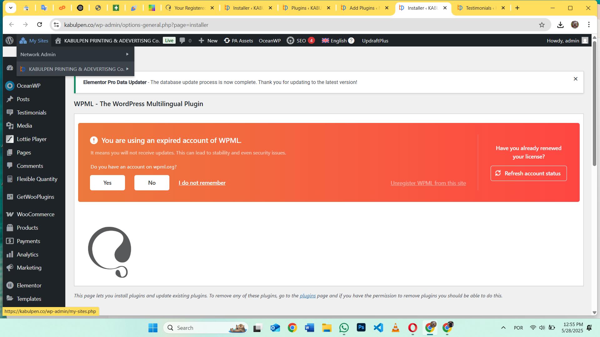Image resolution: width=600 pixels, height=337 pixels.
Task: Answer No to having a wpml.org account
Action: 152,183
